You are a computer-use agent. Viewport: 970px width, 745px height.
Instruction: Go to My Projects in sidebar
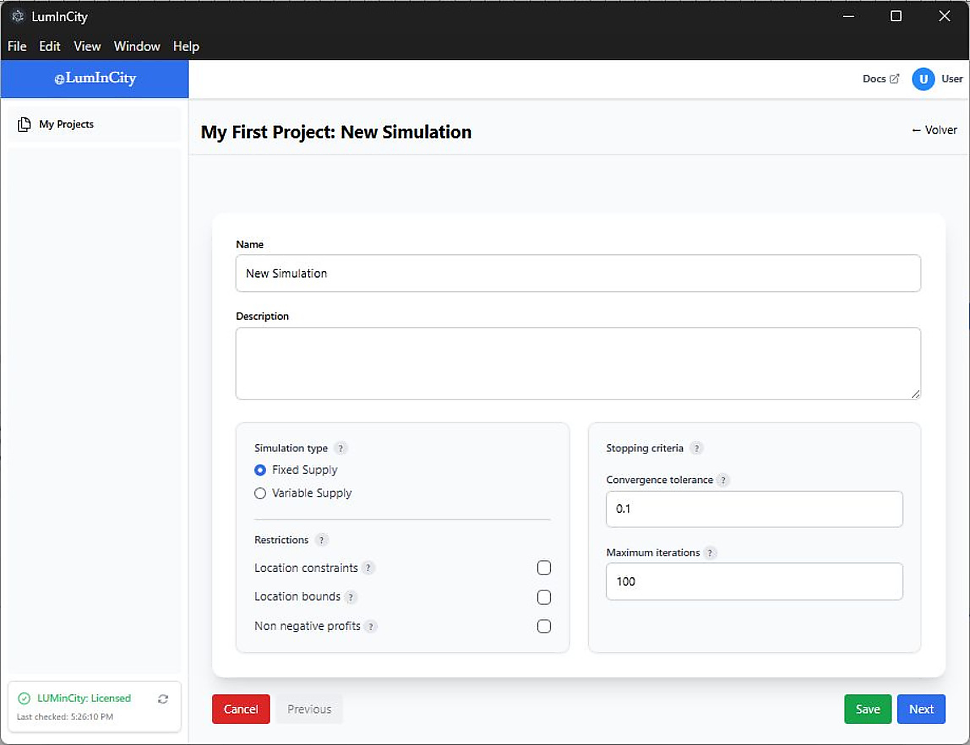pyautogui.click(x=95, y=125)
